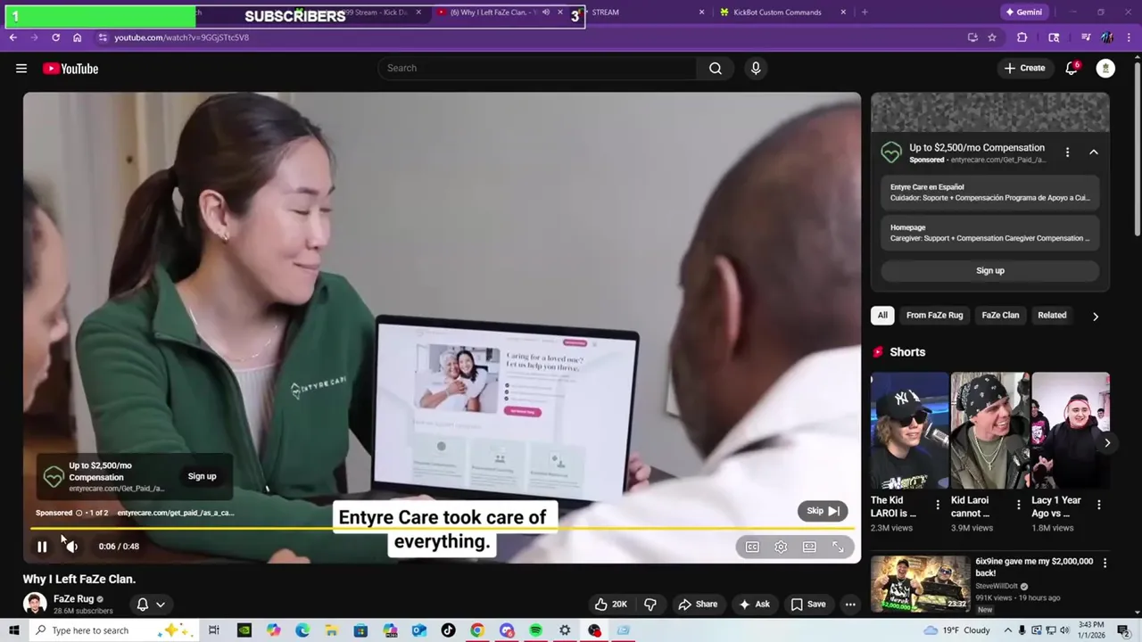The height and width of the screenshot is (642, 1142).
Task: Open more actions ellipsis below video
Action: click(x=850, y=604)
